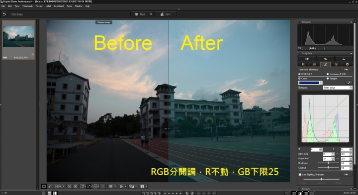Screen dimensions: 358x195
Task: Switch to the detail/magnifier palette tab
Action: (314, 64)
